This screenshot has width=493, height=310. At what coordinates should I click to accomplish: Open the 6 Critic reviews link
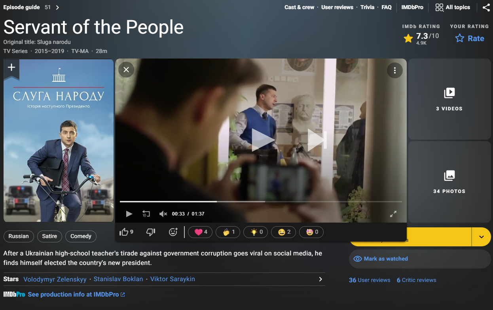(x=417, y=280)
